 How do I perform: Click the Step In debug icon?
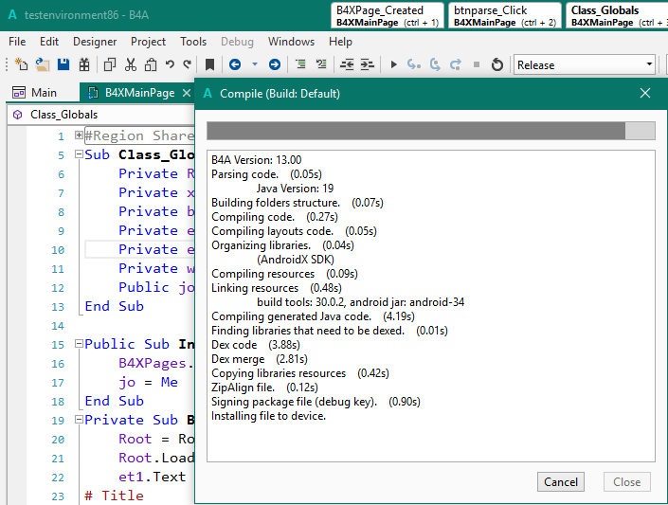point(414,64)
